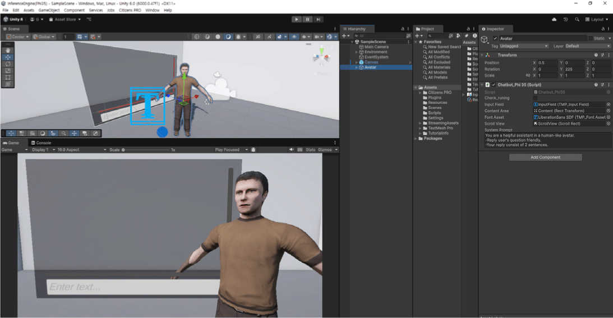Switch to the Console tab
The image size is (613, 318).
pyautogui.click(x=41, y=143)
